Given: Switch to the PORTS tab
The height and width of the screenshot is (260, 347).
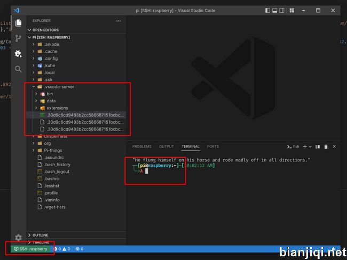Looking at the screenshot, I should [213, 147].
